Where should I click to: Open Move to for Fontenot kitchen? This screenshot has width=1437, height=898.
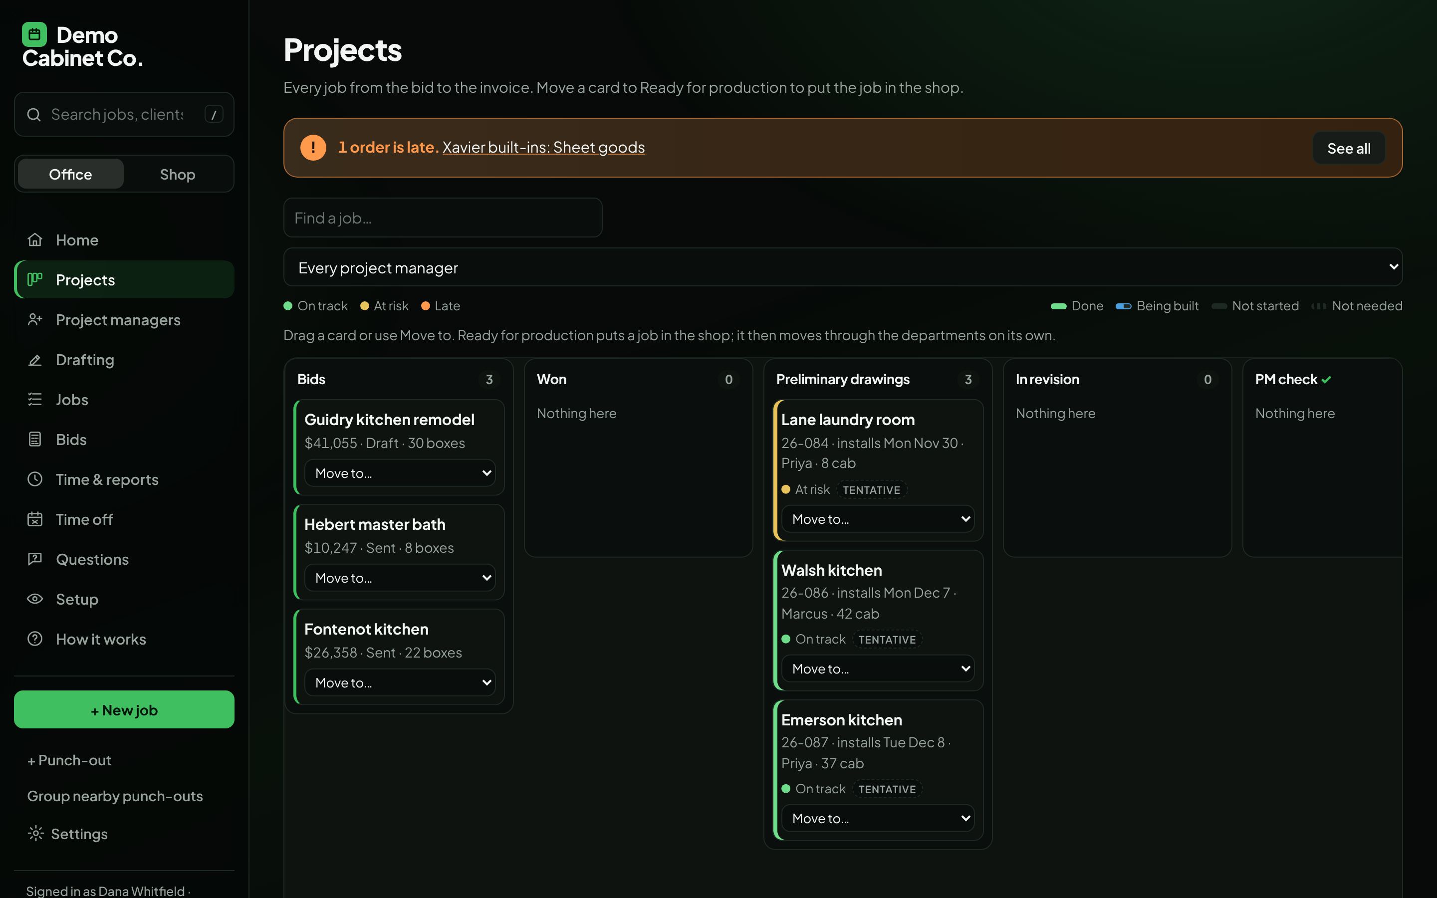click(400, 683)
